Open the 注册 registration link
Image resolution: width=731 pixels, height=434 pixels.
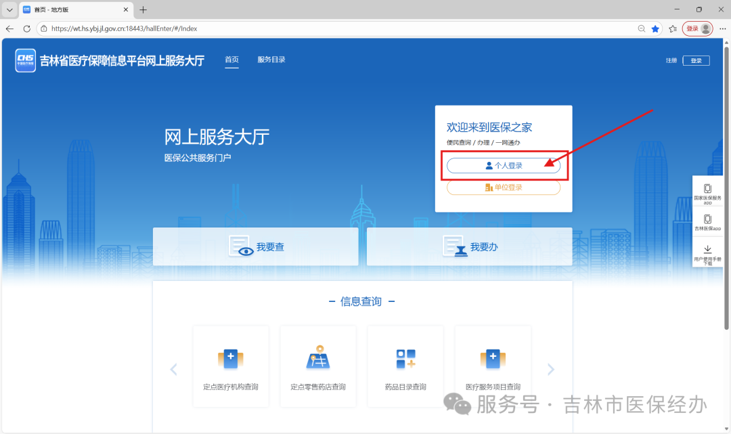coord(671,60)
